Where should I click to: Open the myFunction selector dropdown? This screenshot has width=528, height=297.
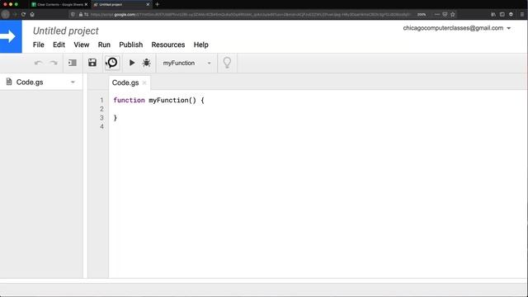(x=187, y=63)
